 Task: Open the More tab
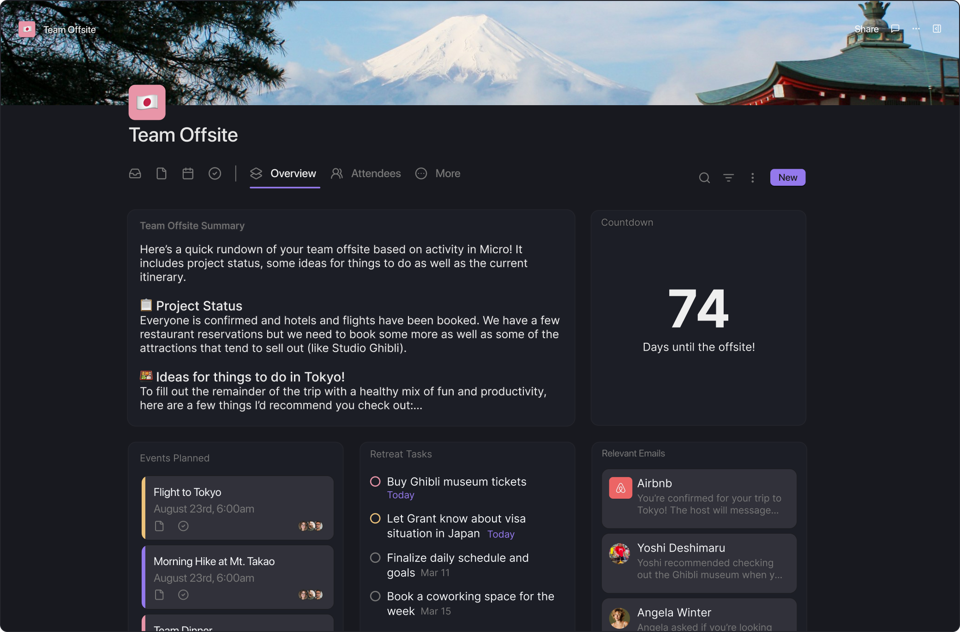click(x=438, y=173)
